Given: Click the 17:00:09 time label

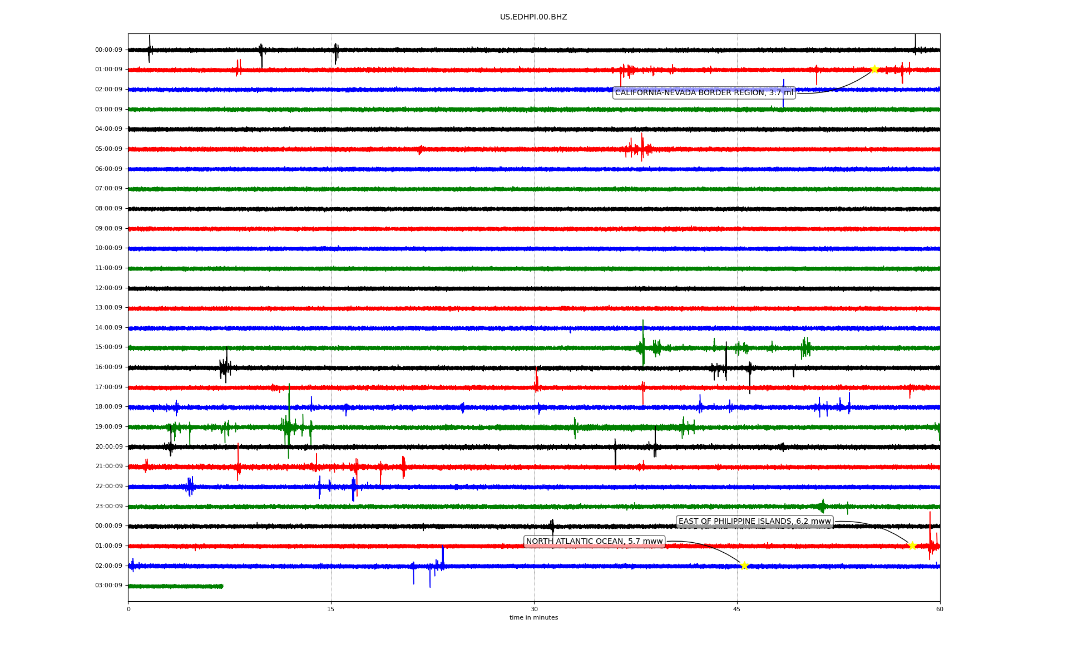Looking at the screenshot, I should pyautogui.click(x=108, y=387).
